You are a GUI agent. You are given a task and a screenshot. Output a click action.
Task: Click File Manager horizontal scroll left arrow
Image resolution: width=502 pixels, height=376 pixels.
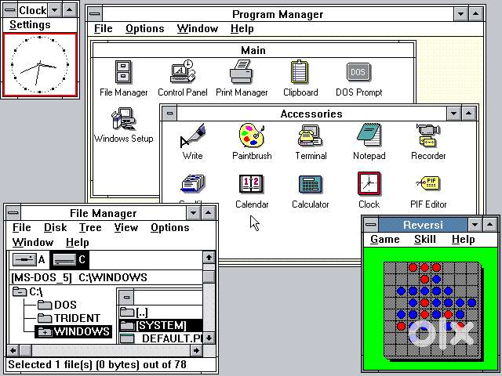[13, 351]
